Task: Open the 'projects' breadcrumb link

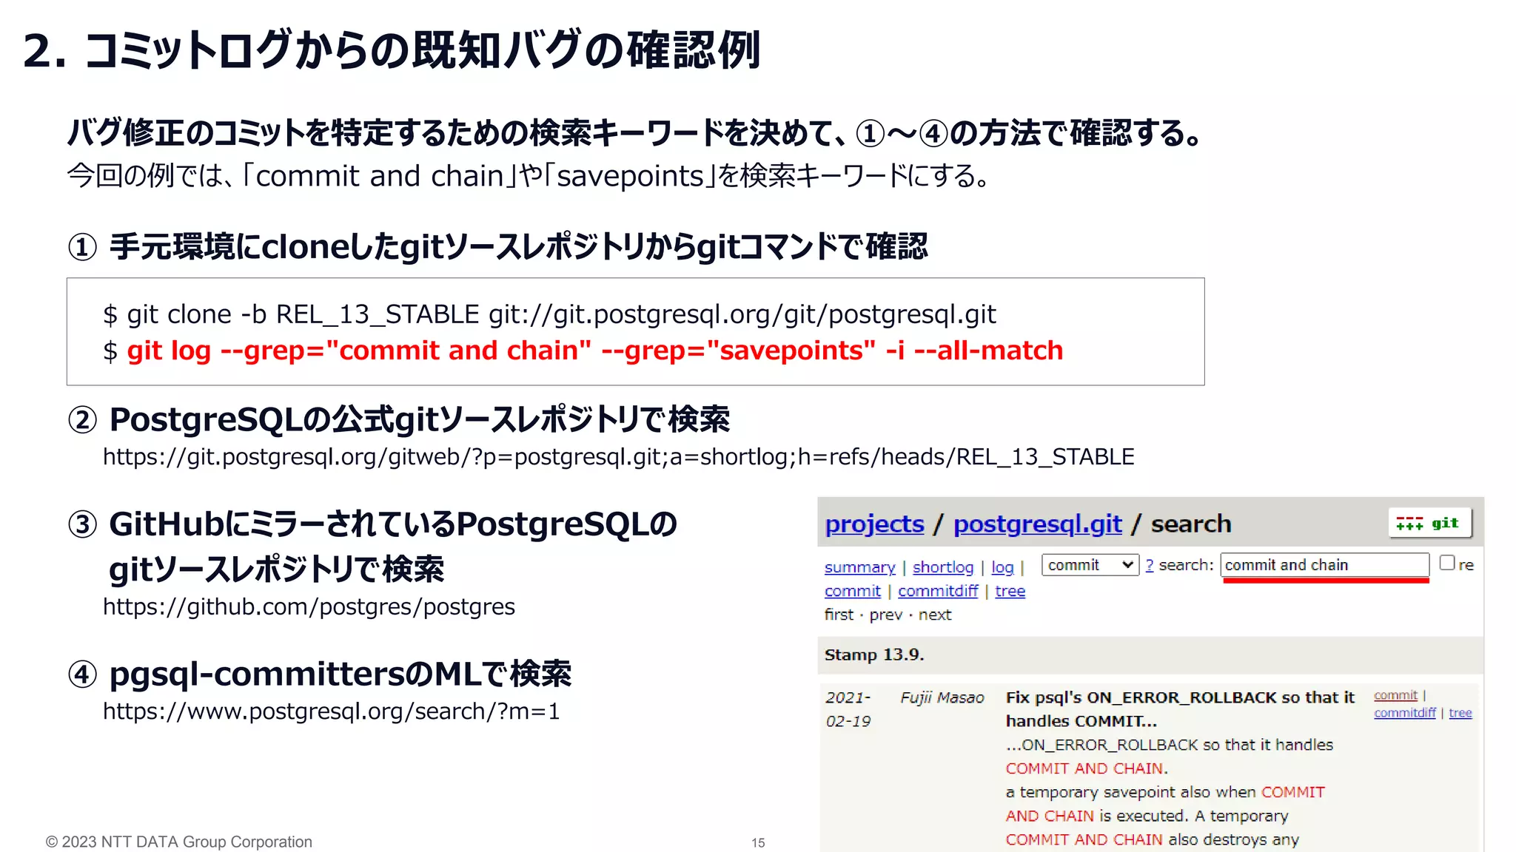Action: click(x=874, y=524)
